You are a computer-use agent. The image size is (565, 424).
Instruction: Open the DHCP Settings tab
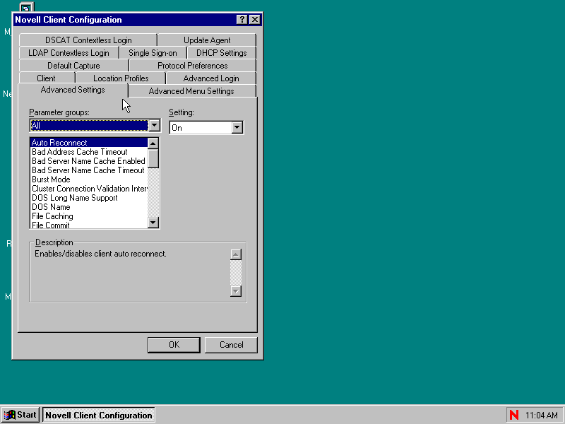pos(222,52)
